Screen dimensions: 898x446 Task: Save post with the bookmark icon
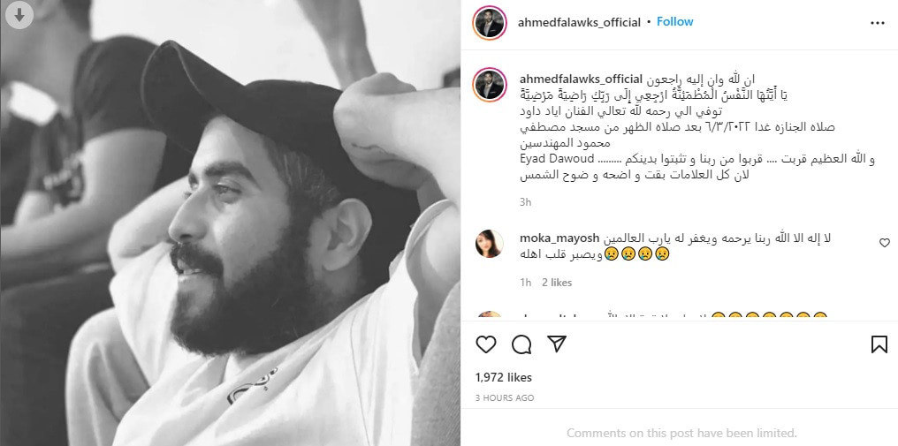pyautogui.click(x=879, y=344)
